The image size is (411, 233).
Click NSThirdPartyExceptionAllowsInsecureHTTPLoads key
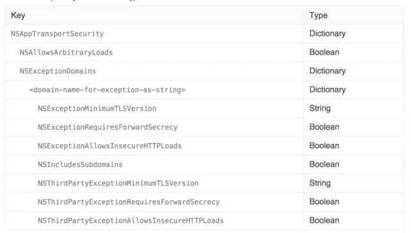[x=130, y=221]
